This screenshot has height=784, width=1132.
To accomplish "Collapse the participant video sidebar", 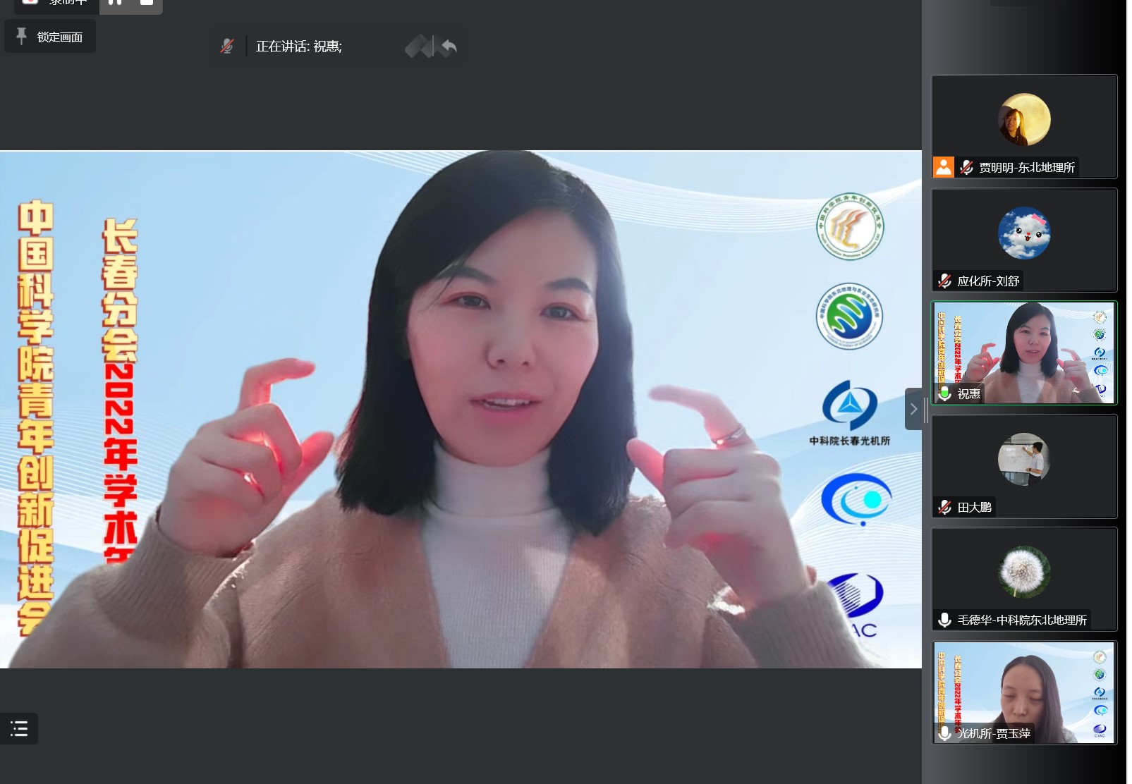I will click(913, 409).
